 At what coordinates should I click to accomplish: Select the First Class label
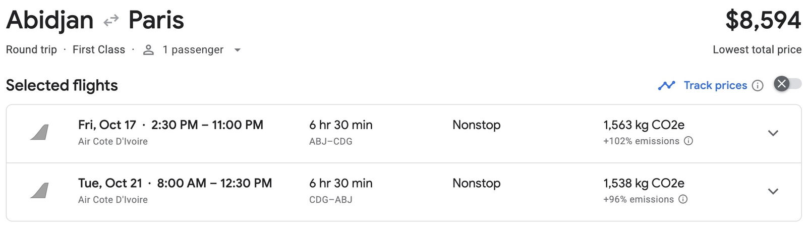pos(99,49)
